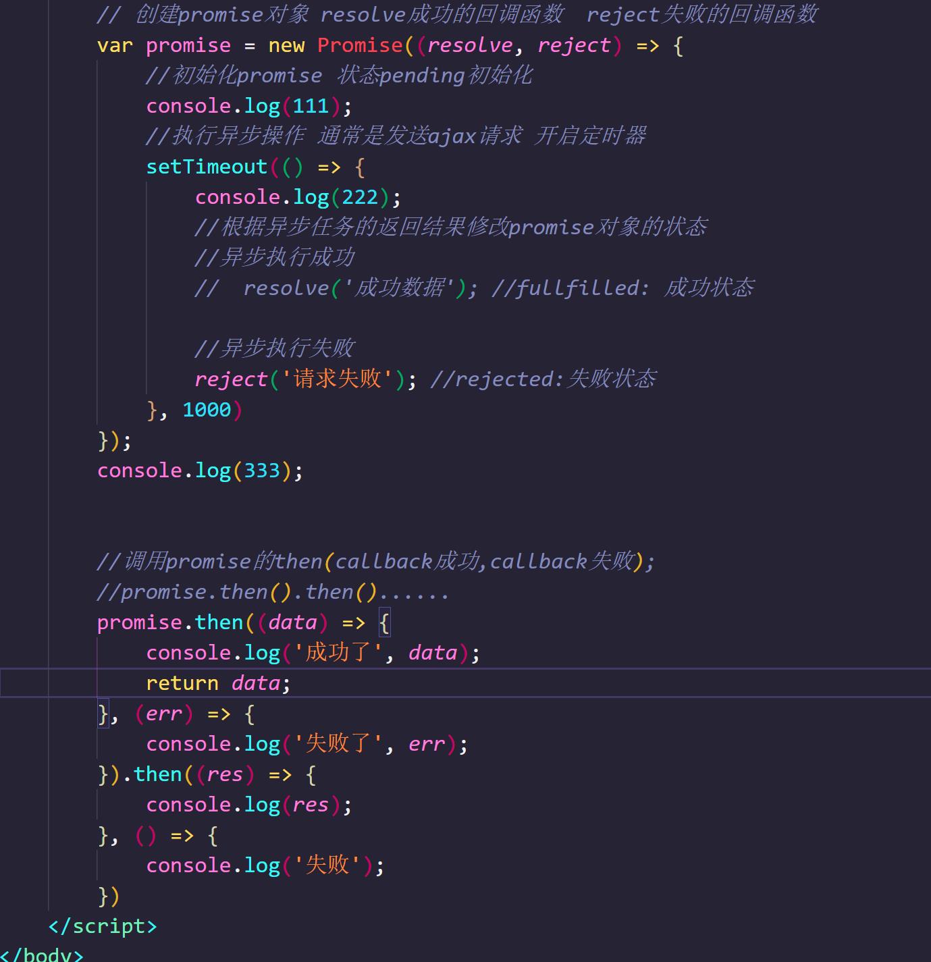931x962 pixels.
Task: Click the setTimeout(() => { line
Action: tap(256, 167)
